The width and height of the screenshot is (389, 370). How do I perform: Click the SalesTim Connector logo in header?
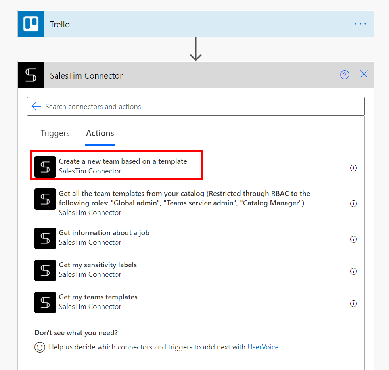(31, 75)
